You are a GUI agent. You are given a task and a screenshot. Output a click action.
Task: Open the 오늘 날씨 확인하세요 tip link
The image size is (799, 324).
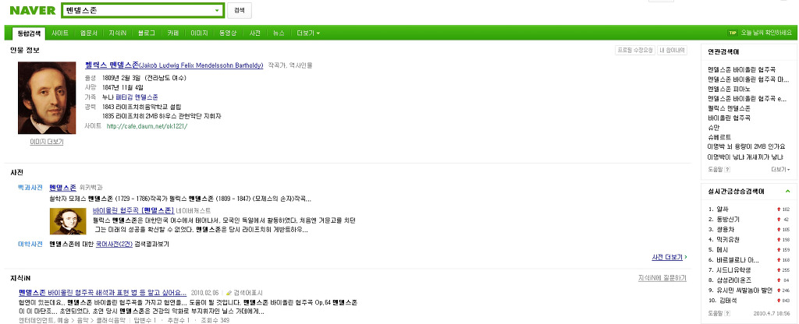766,33
